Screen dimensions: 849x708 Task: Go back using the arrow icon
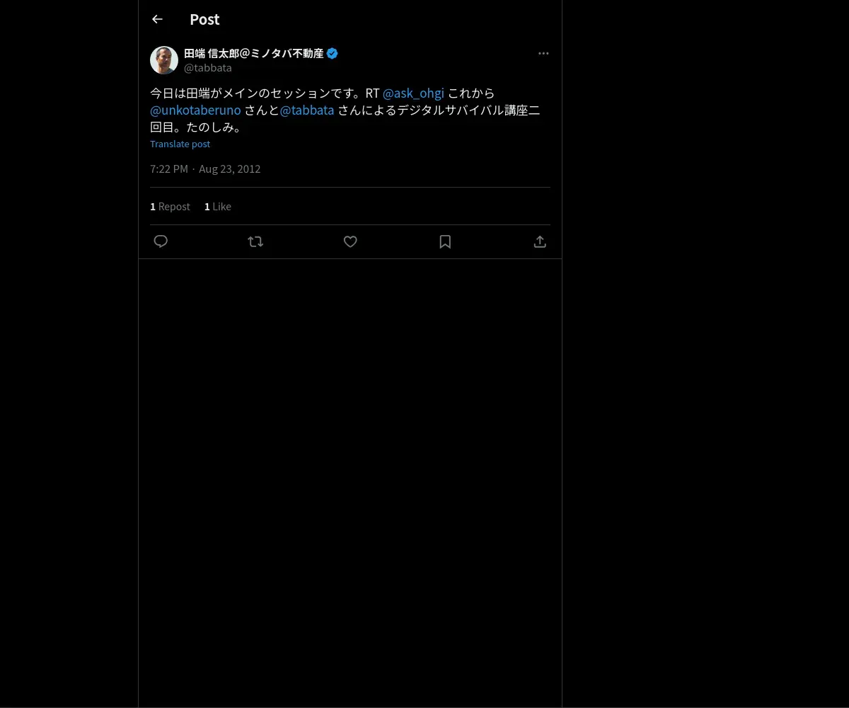(157, 19)
